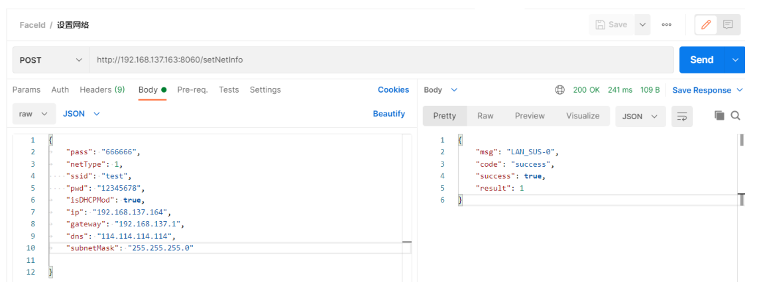Switch to the Headers (9) tab
Image resolution: width=759 pixels, height=282 pixels.
coord(102,90)
